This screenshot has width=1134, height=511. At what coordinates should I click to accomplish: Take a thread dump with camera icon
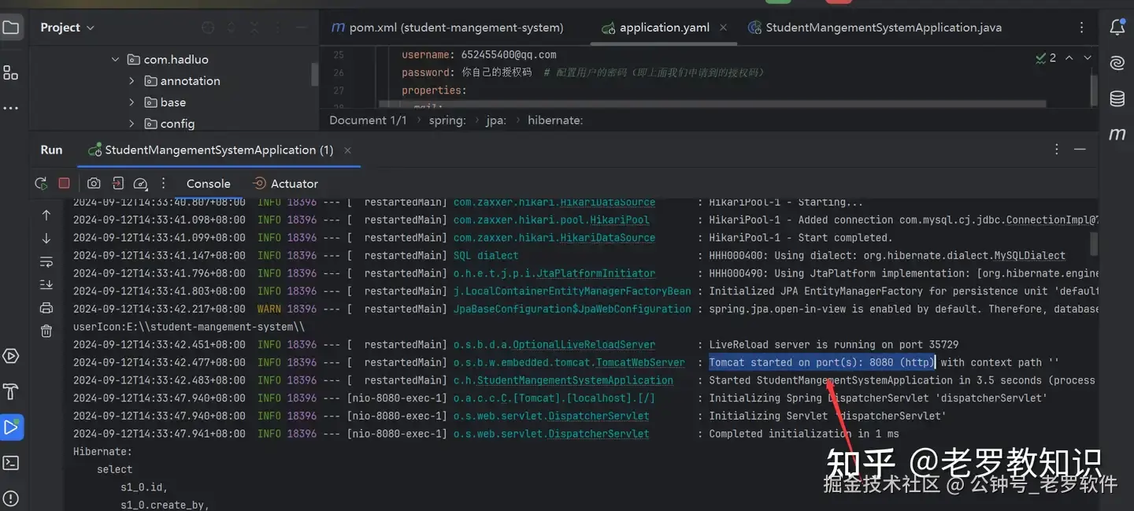[x=94, y=183]
